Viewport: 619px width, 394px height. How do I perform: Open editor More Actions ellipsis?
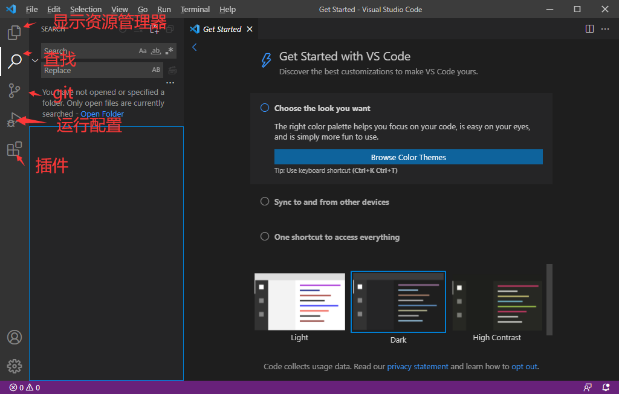604,29
